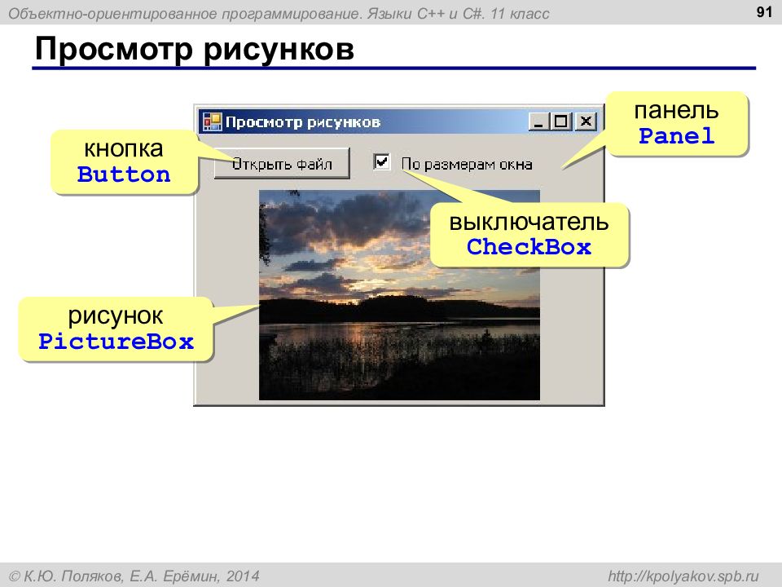Click the sunset picture in the window
This screenshot has height=587, width=782.
(x=399, y=295)
